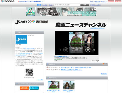
Task: Click previous ad arrow under Google ad
Action: click(55, 61)
